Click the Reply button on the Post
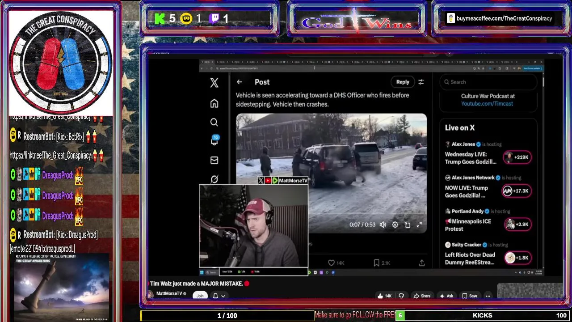 point(403,82)
